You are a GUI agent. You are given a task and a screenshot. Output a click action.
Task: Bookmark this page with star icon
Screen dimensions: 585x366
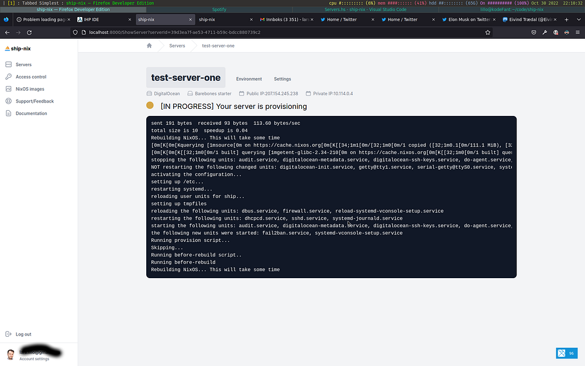[x=488, y=32]
